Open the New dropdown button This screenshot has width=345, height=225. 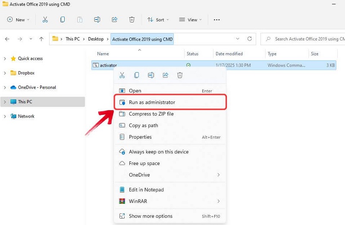[x=18, y=19]
